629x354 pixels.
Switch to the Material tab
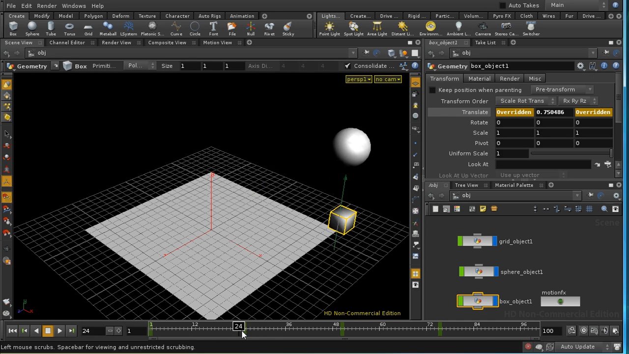479,78
